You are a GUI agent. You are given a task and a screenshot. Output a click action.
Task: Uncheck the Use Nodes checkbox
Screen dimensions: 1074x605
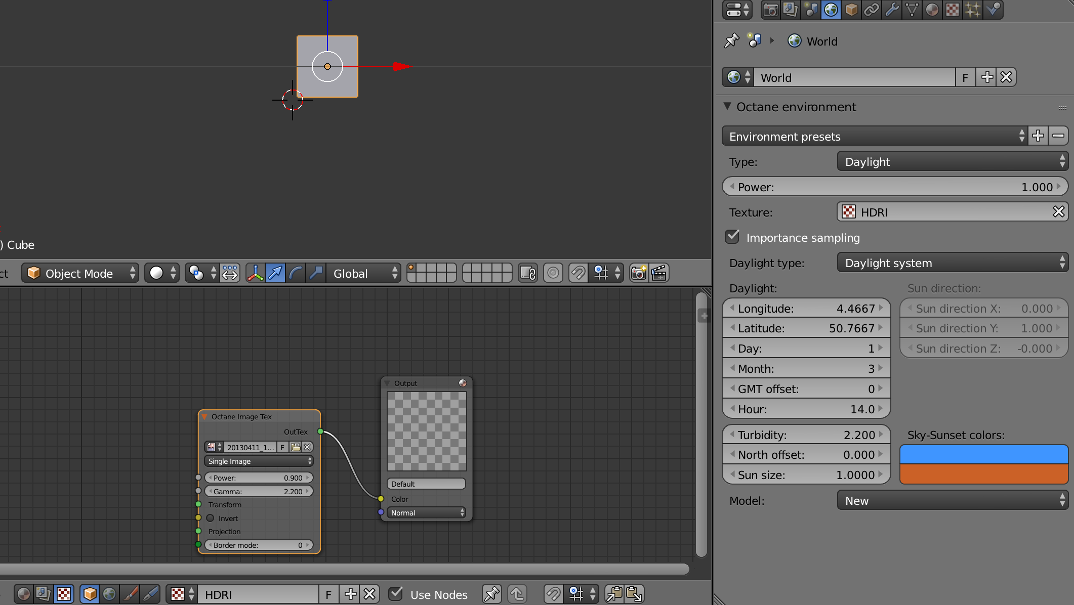tap(396, 594)
